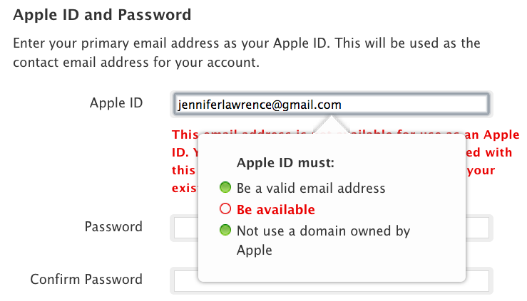Click the word "Apple" ending the domain requirement
This screenshot has height=301, width=527.
255,250
